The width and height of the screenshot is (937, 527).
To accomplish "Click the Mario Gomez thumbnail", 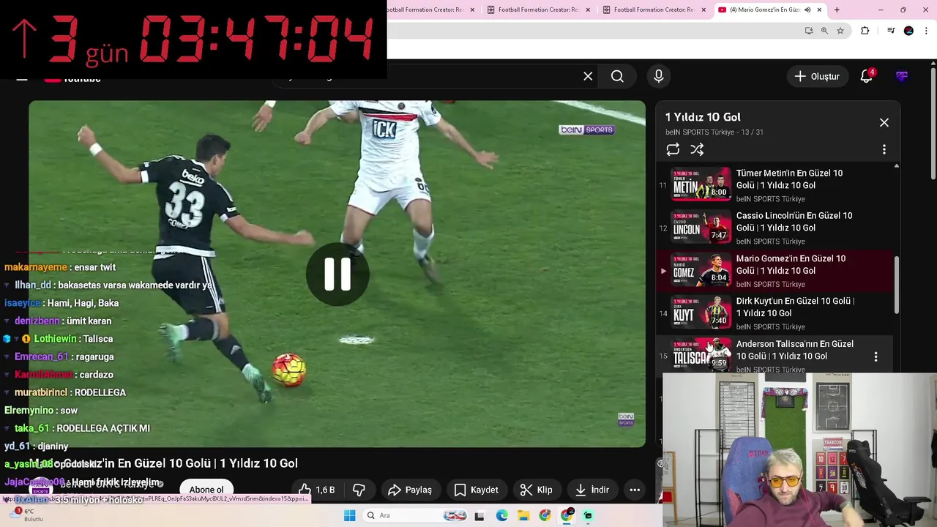I will (701, 269).
